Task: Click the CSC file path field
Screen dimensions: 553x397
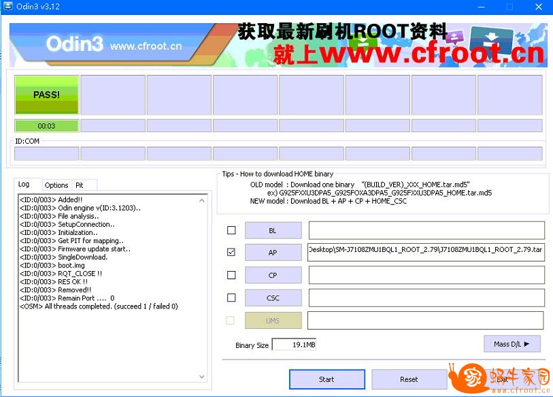Action: click(x=426, y=298)
